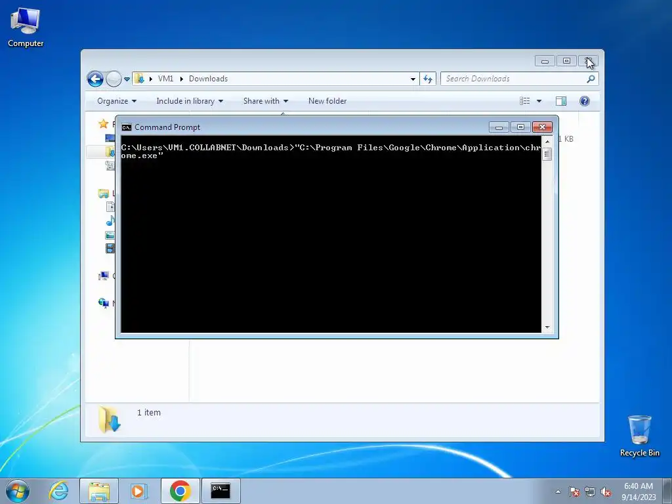Switch to Command Prompt taskbar button
This screenshot has height=504, width=672.
pos(220,491)
